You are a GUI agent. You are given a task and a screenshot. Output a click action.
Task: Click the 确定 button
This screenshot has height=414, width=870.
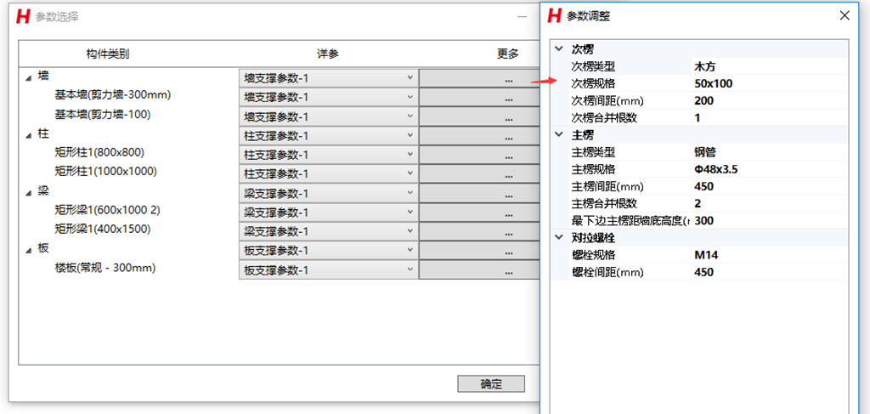[x=491, y=383]
